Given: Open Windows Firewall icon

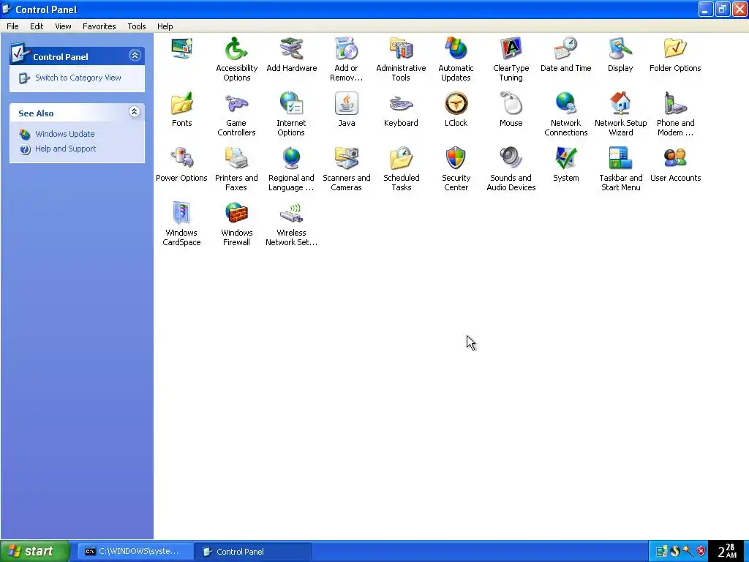Looking at the screenshot, I should pos(236,213).
